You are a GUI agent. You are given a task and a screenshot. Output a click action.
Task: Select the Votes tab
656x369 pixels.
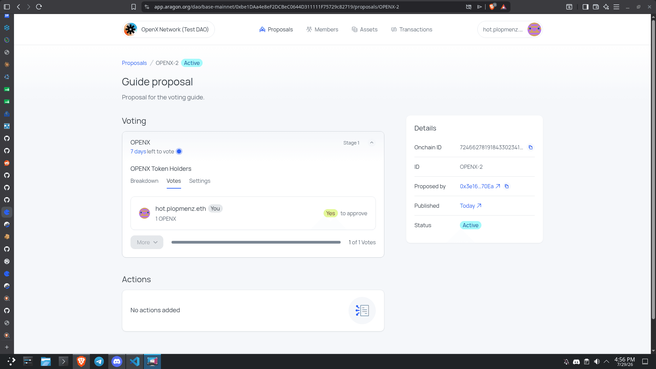pos(174,181)
